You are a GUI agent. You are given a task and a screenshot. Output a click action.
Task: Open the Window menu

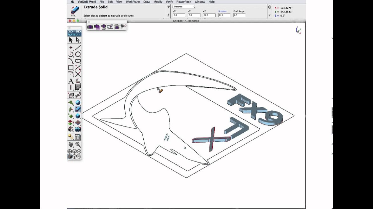point(200,2)
